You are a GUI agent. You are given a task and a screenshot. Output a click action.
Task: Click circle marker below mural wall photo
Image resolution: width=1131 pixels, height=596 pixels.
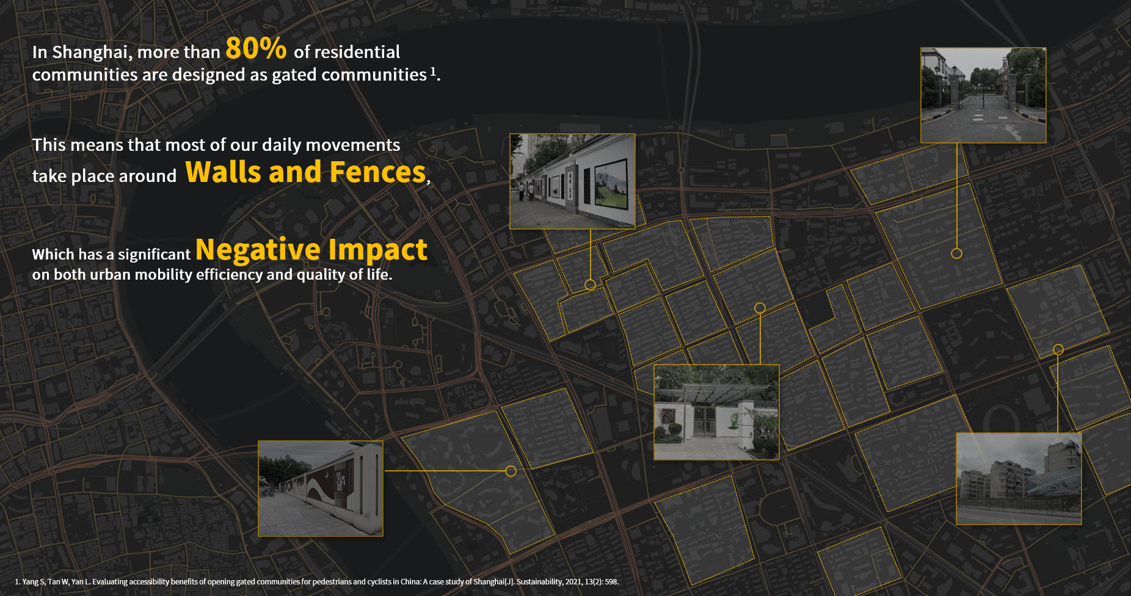tap(590, 285)
